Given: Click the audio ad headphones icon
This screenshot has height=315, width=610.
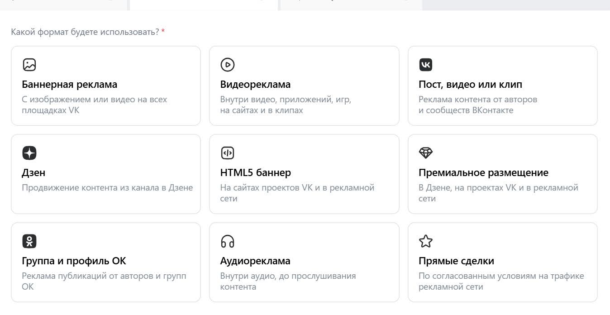Looking at the screenshot, I should pos(228,241).
